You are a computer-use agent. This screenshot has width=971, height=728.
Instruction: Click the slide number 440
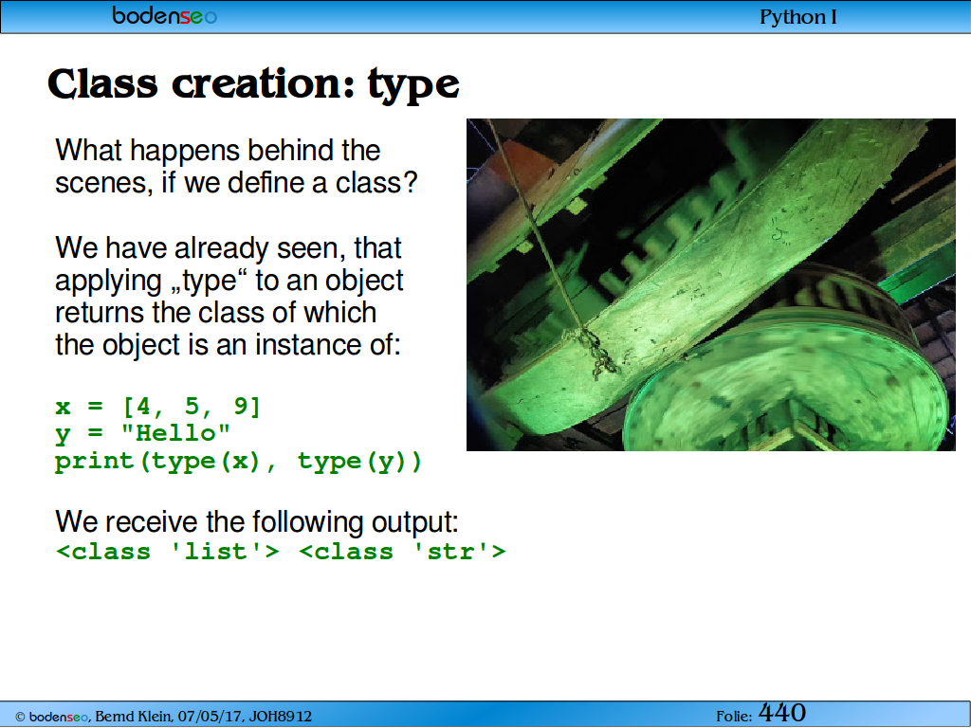click(782, 713)
